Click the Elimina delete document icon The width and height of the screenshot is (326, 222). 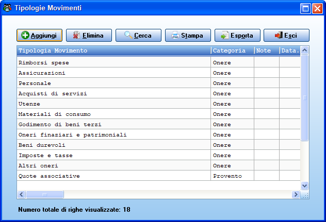click(x=76, y=35)
